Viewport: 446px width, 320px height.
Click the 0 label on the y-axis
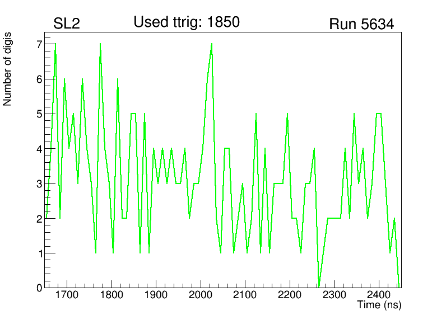coord(39,288)
